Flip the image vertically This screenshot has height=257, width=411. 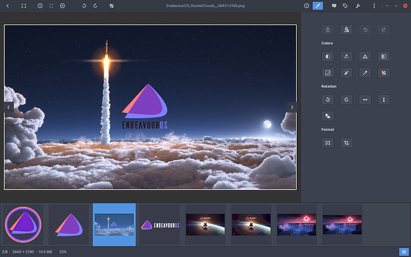pos(384,100)
